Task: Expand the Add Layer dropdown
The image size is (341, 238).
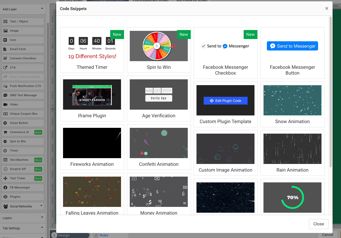Action: 23,9
